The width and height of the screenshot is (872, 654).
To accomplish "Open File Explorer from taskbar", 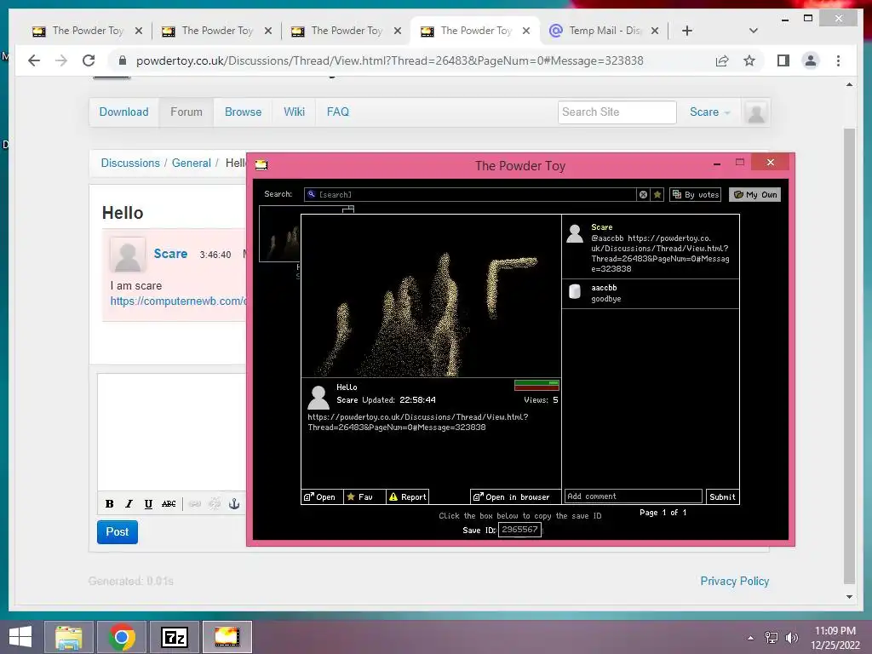I will (x=69, y=637).
